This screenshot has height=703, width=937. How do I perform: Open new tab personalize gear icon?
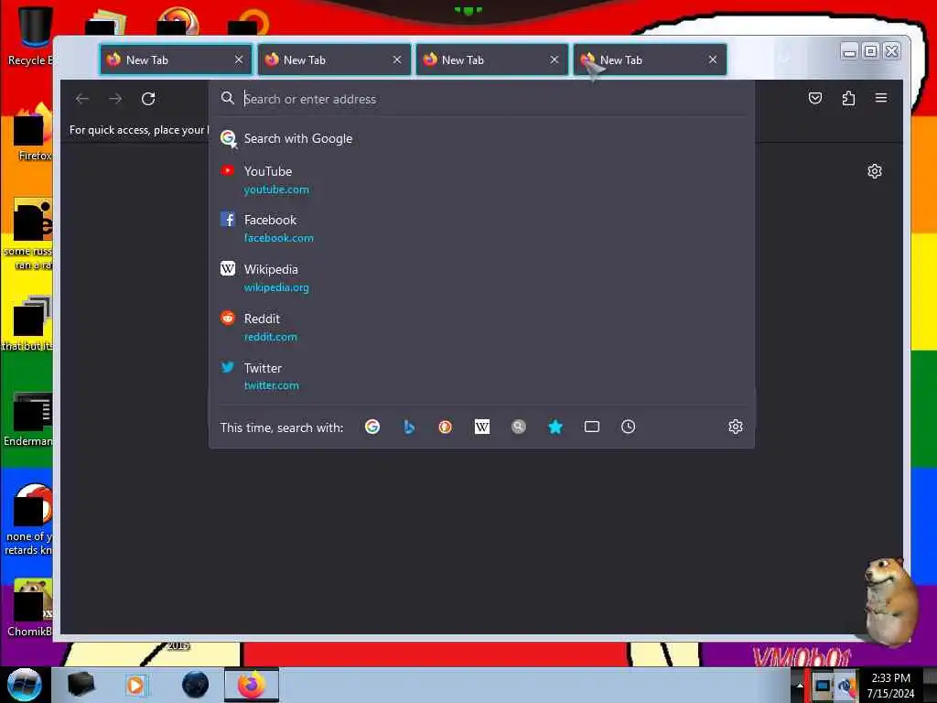tap(874, 171)
